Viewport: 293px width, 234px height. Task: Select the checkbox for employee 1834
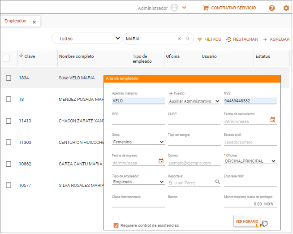click(9, 78)
